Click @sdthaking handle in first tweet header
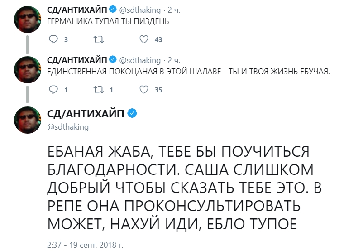344x251 pixels. click(140, 10)
